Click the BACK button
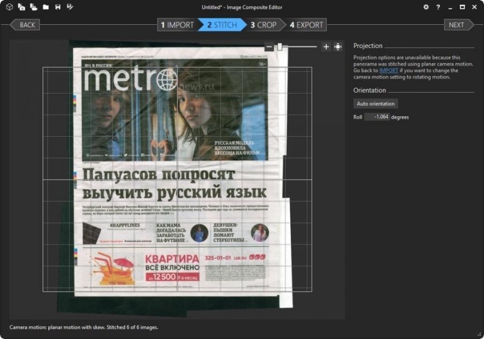 (25, 25)
